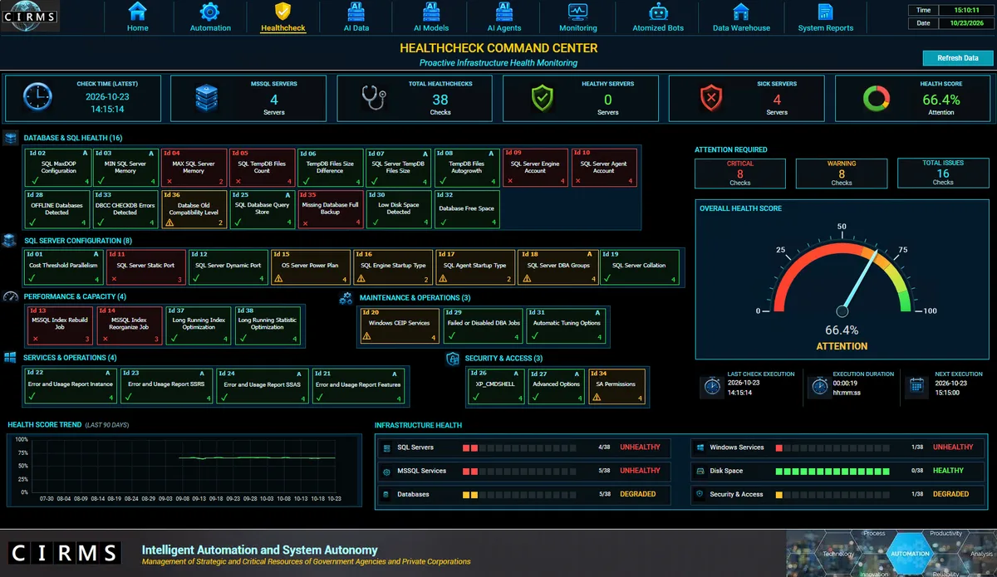The image size is (997, 577).
Task: Click the Healthcheck shield icon in navigation
Action: 282,12
